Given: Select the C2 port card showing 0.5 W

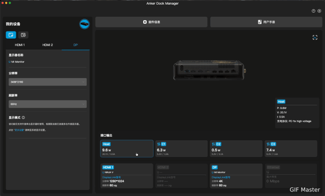Looking at the screenshot, I should [236, 149].
